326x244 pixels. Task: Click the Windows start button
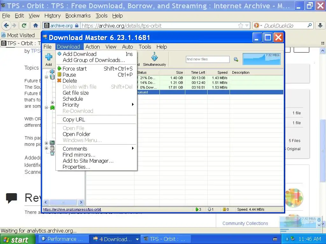coord(17,239)
